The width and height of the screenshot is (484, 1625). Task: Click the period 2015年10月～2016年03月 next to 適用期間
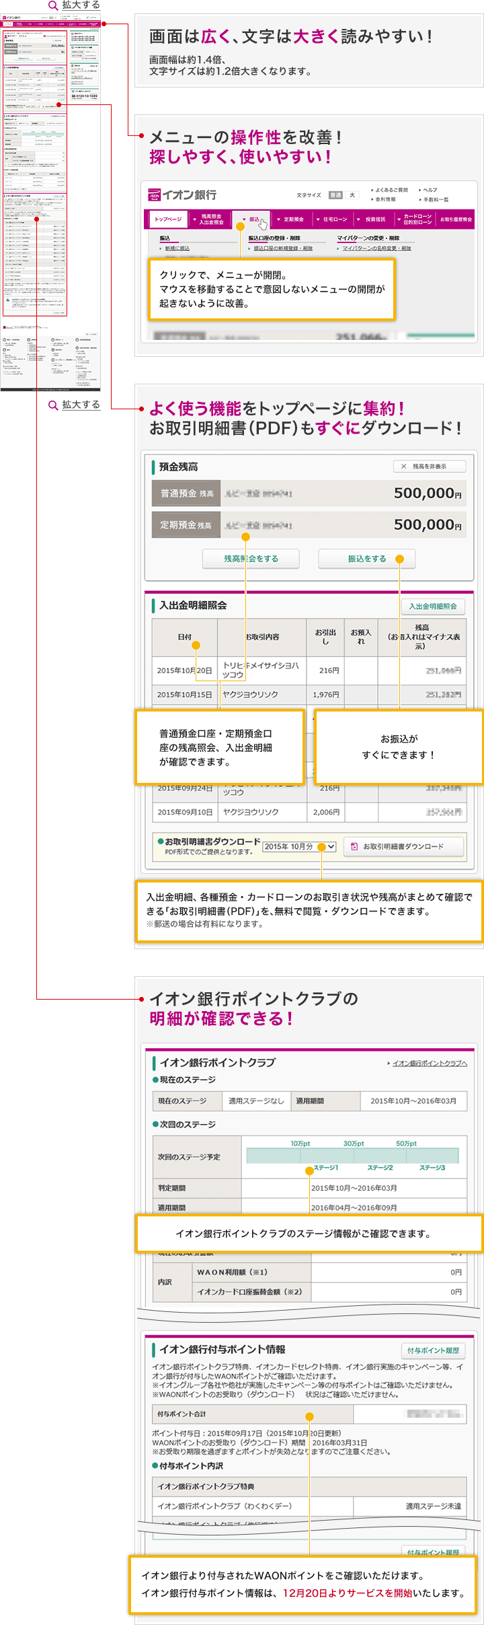point(413,1101)
